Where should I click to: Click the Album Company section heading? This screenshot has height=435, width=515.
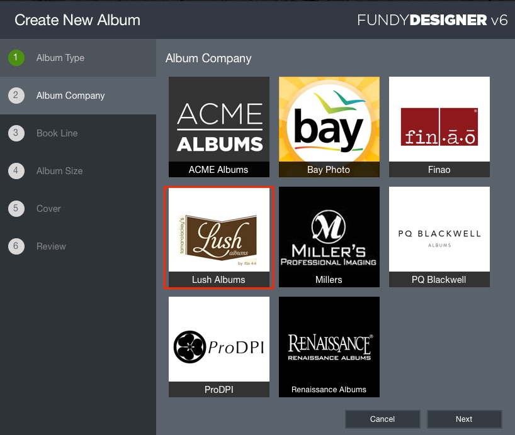pyautogui.click(x=208, y=58)
